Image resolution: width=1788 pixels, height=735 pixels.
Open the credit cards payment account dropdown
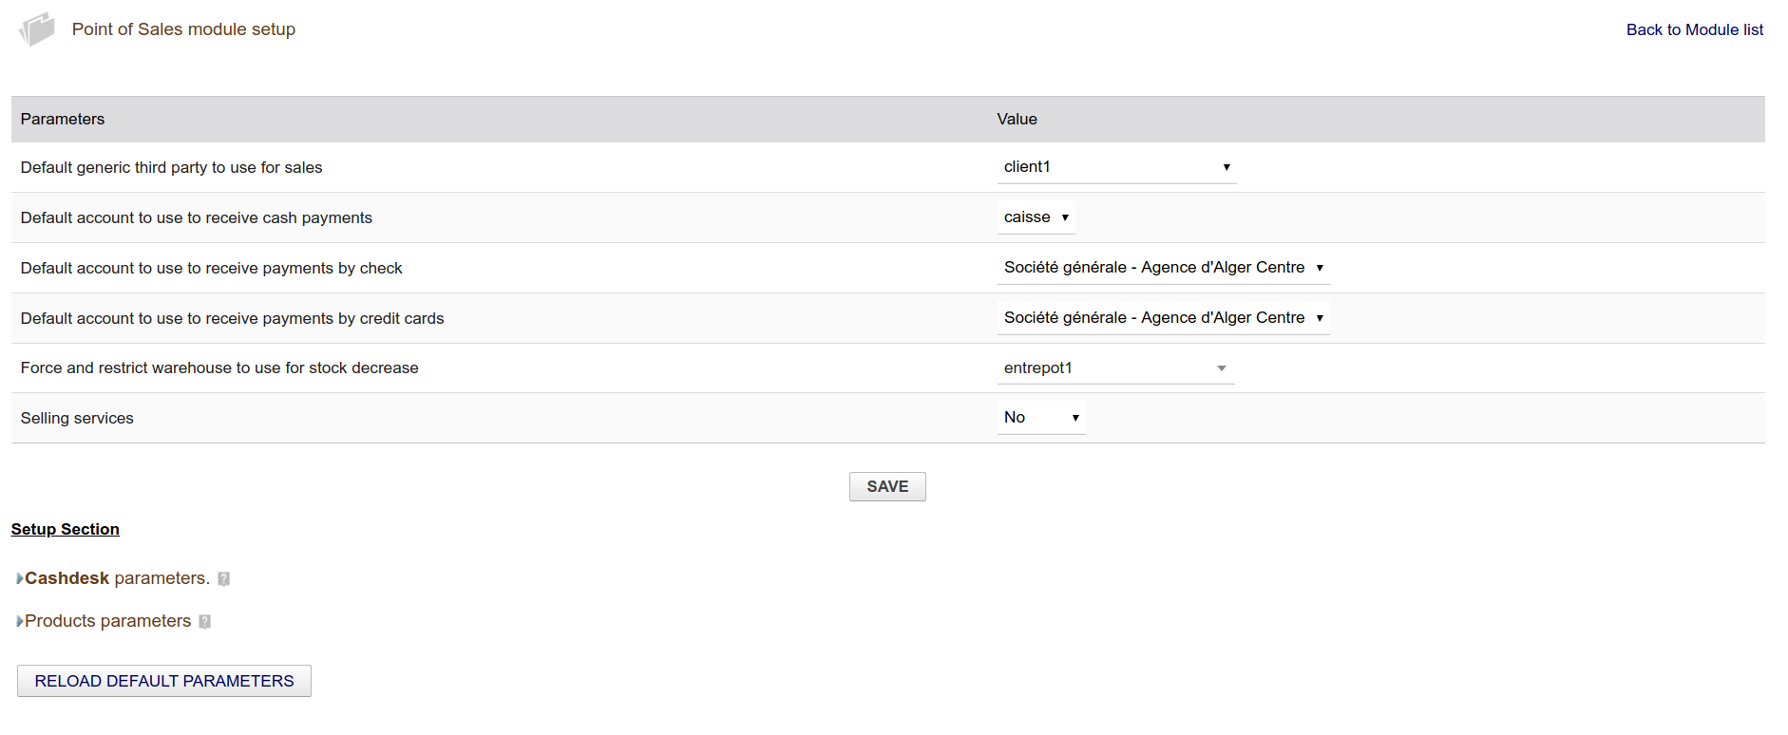pos(1163,318)
